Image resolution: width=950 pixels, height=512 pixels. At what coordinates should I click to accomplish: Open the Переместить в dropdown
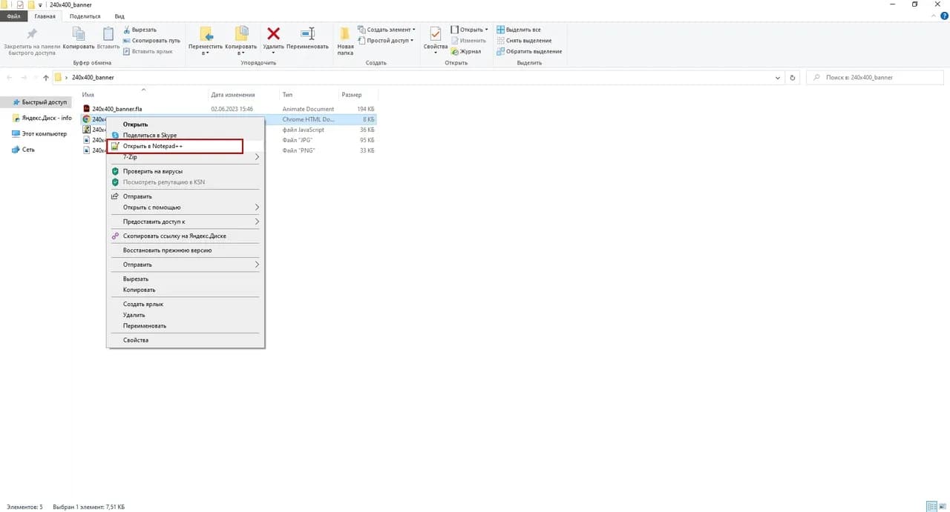point(206,40)
